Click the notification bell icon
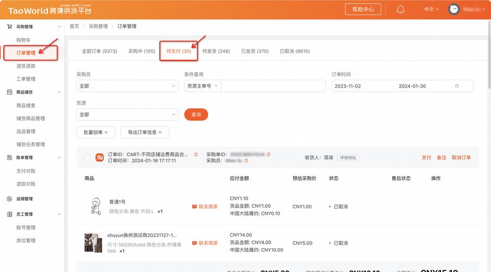This screenshot has height=272, width=491. (401, 10)
